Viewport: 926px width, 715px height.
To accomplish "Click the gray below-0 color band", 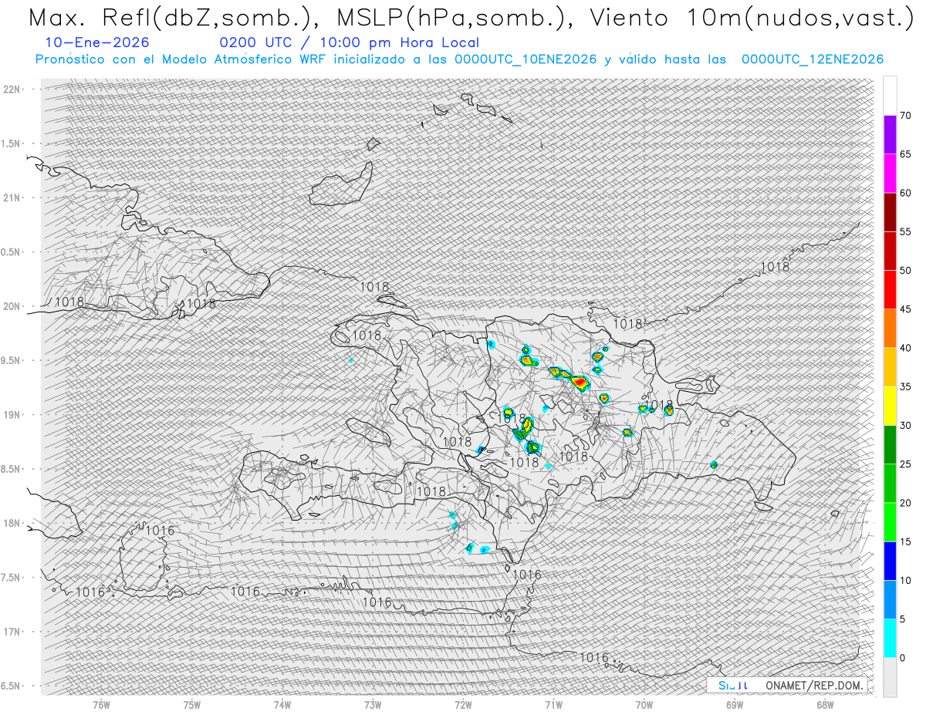I will [890, 676].
